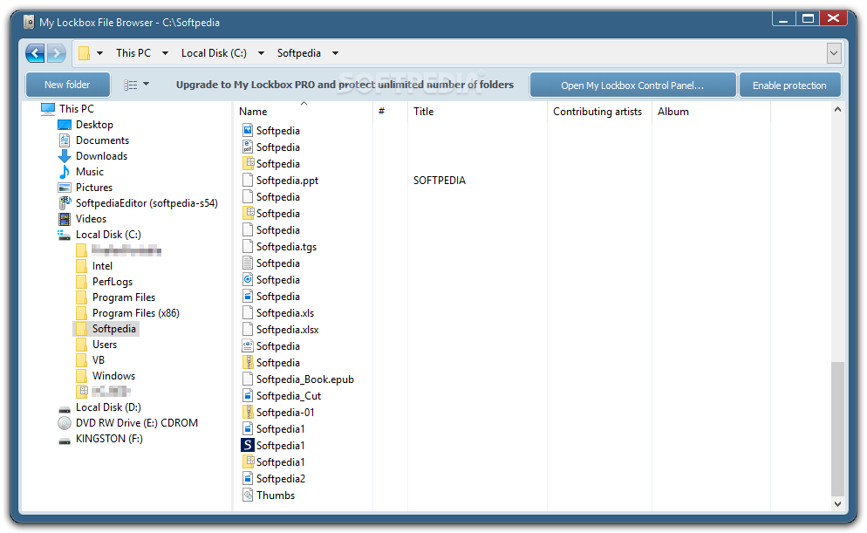The width and height of the screenshot is (867, 533).
Task: Open dropdown arrow next to This PC breadcrumb
Action: [165, 53]
